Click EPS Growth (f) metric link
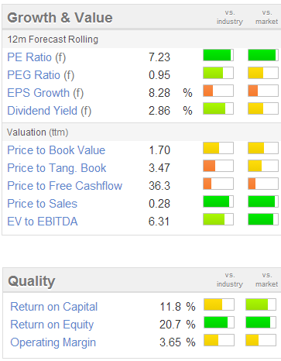This screenshot has height=361, width=281. pos(46,93)
